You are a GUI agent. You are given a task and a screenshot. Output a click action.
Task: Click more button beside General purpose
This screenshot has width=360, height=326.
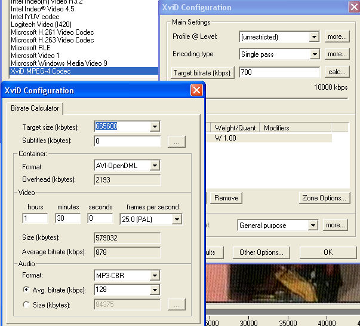point(336,225)
